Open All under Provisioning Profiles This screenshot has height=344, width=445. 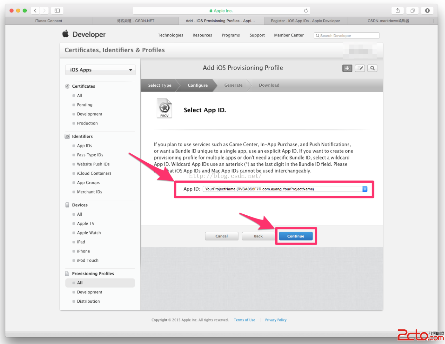pyautogui.click(x=100, y=283)
